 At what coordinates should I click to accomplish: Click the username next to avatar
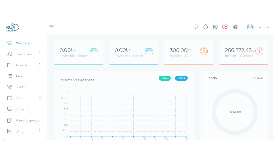coord(262,27)
